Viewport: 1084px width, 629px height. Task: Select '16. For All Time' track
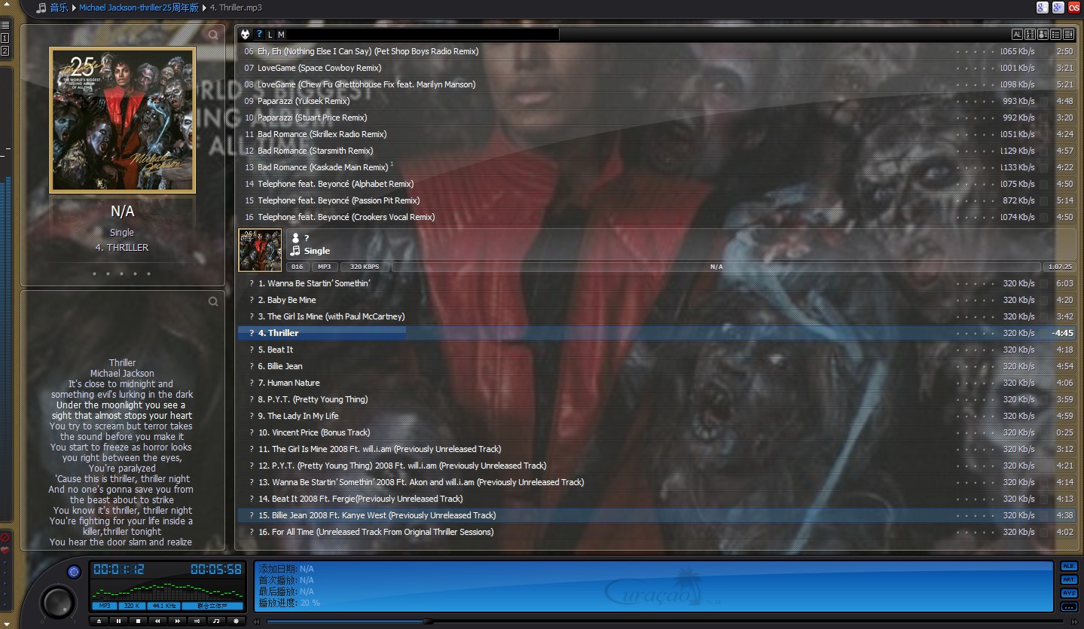656,532
